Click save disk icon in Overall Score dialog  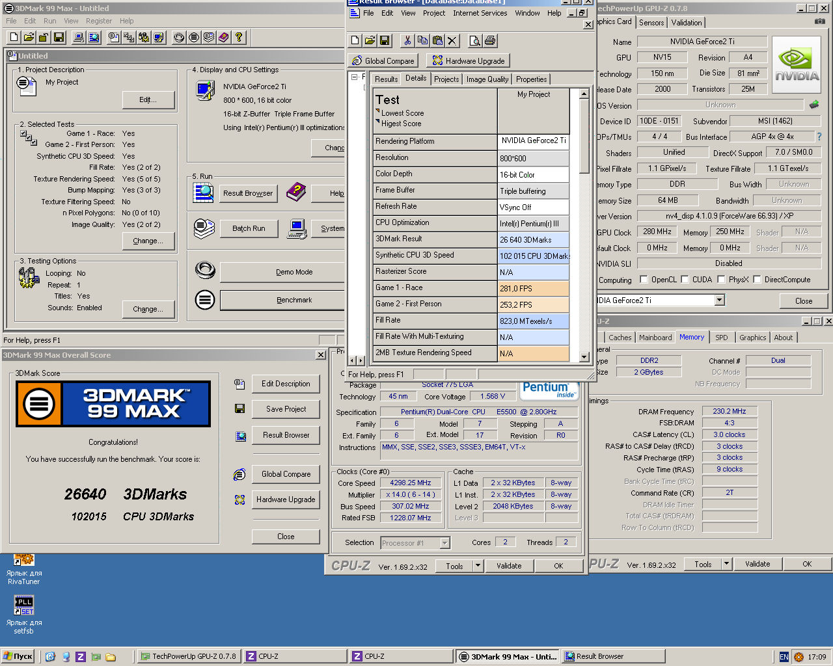(x=239, y=408)
